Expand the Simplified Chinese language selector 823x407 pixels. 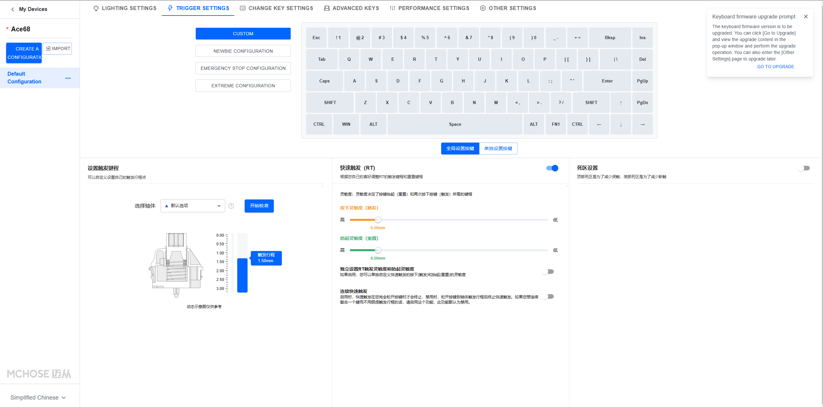pyautogui.click(x=38, y=398)
